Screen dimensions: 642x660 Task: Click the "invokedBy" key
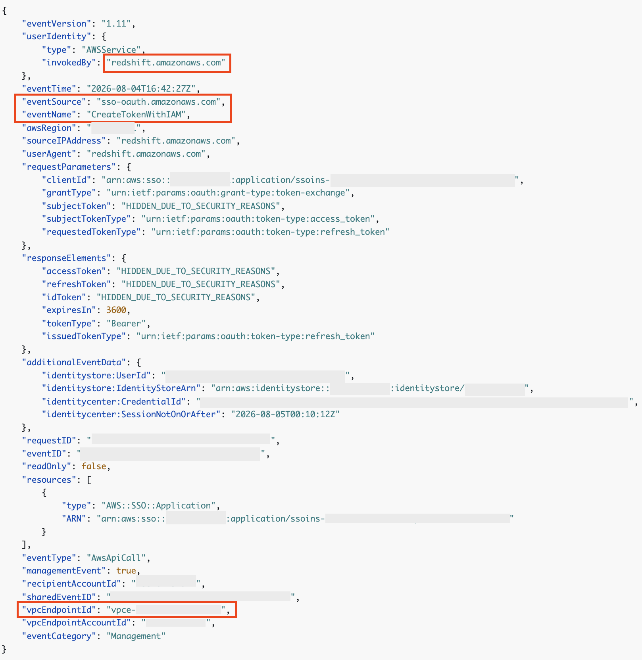coord(69,63)
